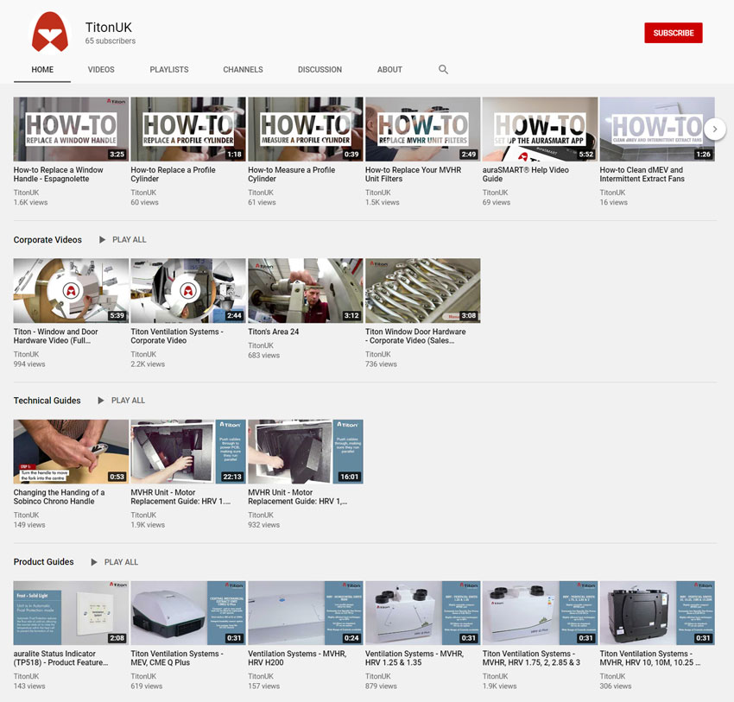Play the MEV, CME Q Plus ventilation video

[187, 612]
